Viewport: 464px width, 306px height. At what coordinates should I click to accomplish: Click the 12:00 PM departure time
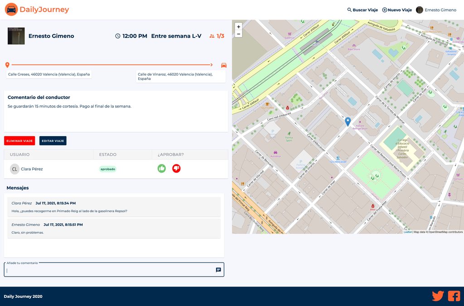[x=135, y=36]
